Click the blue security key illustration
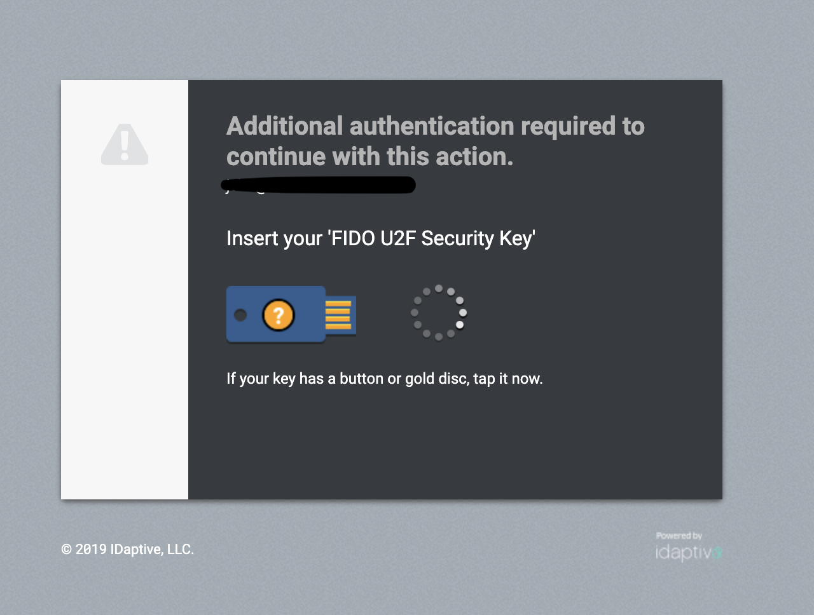The width and height of the screenshot is (814, 615). click(x=291, y=314)
